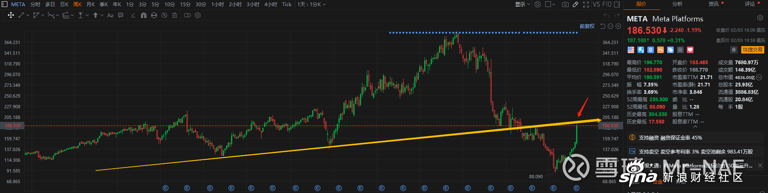
Task: Expand the channel tool dropdown arrow
Action: (x=72, y=15)
